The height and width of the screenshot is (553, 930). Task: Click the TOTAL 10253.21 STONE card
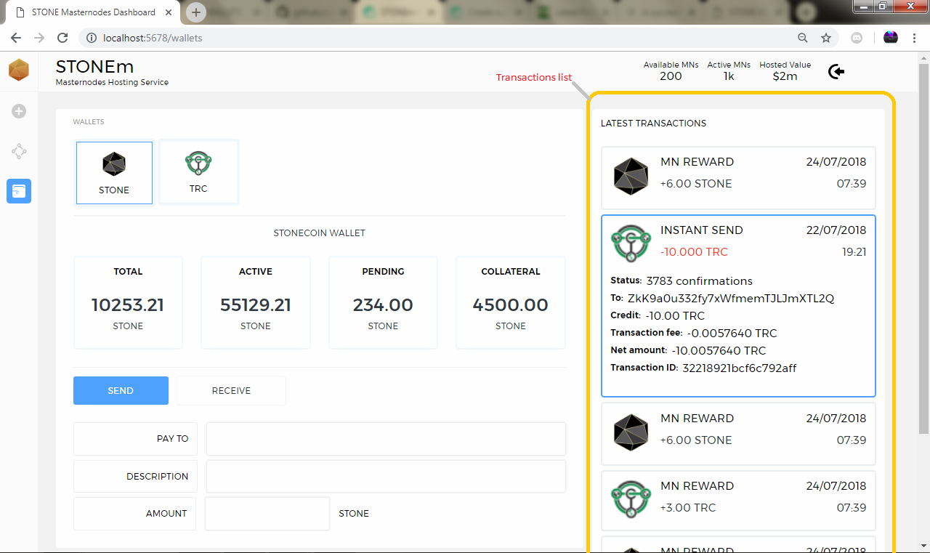point(128,302)
